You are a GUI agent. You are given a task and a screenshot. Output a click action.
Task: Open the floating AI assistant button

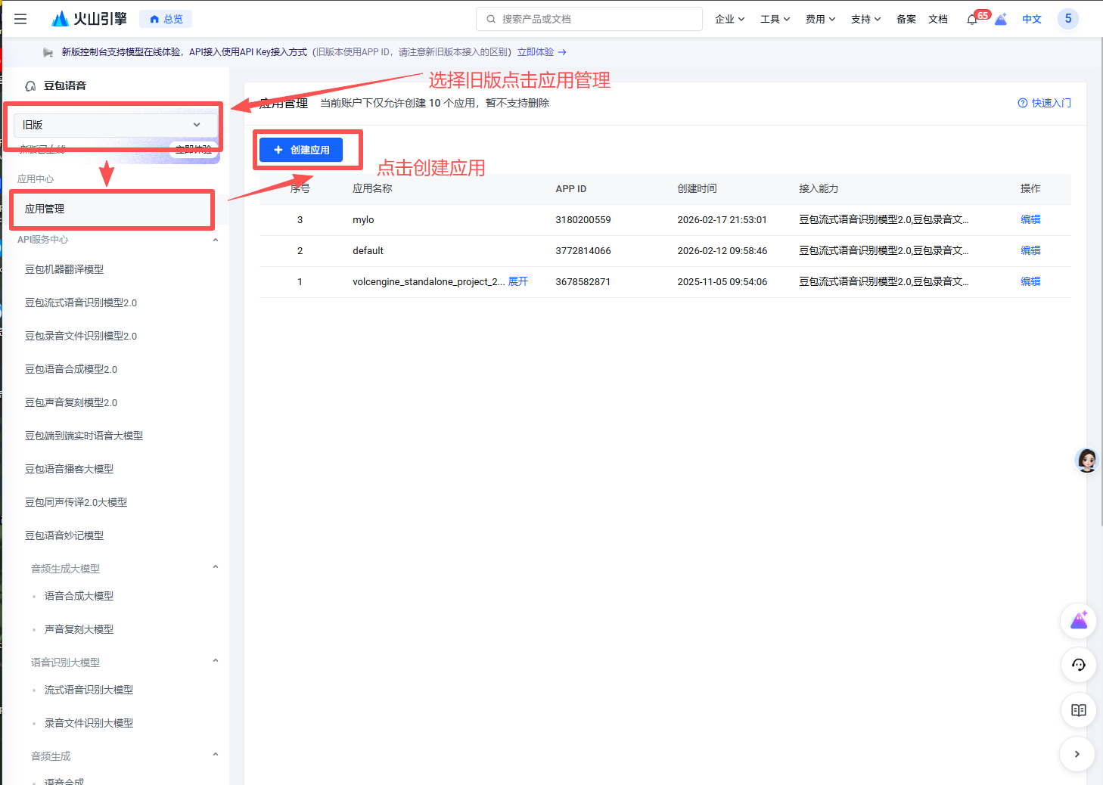[1079, 622]
